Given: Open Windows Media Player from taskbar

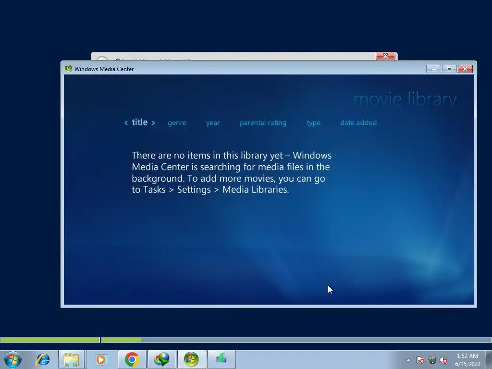Looking at the screenshot, I should pyautogui.click(x=101, y=359).
